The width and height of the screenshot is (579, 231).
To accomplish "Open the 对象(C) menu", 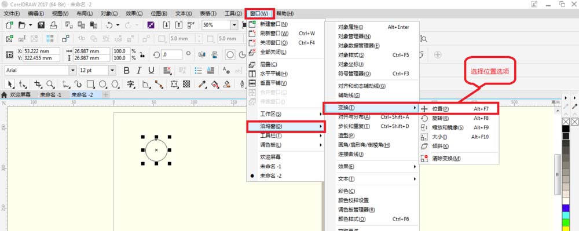I will pyautogui.click(x=109, y=14).
